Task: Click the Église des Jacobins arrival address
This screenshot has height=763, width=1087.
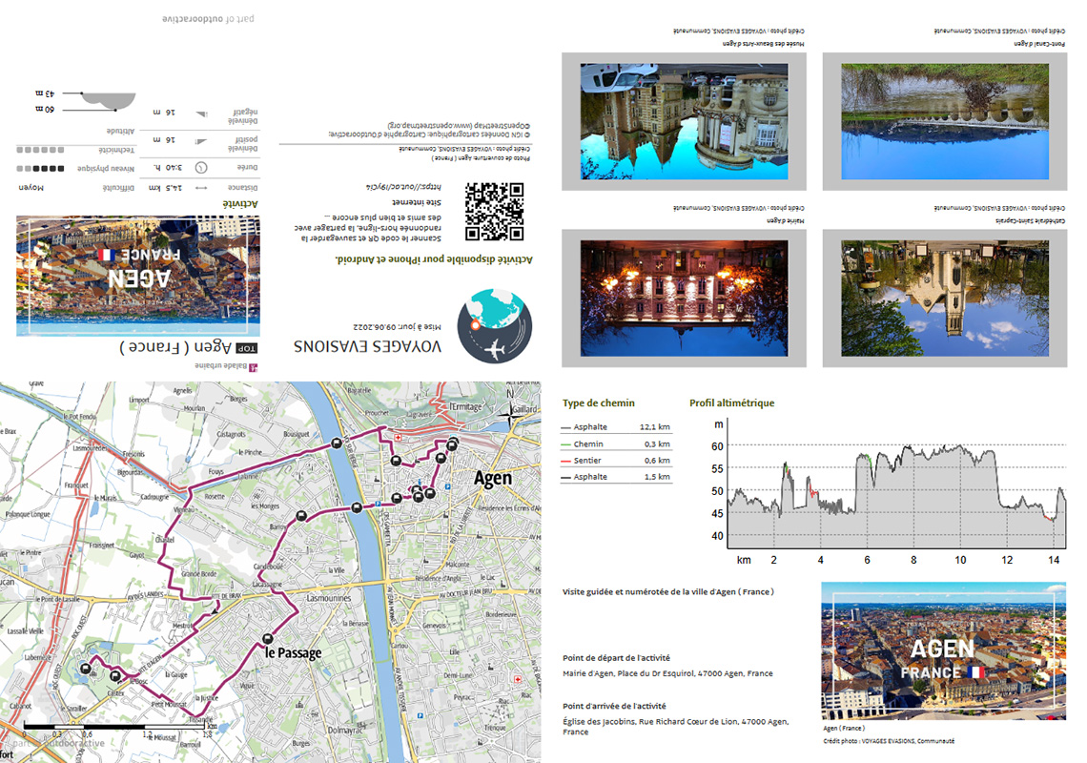Action: click(x=676, y=726)
